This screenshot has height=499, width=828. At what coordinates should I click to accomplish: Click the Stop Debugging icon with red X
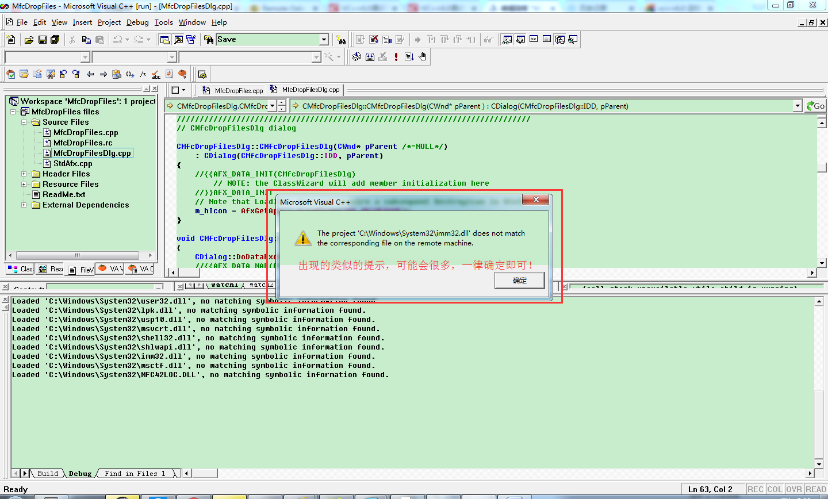click(374, 40)
